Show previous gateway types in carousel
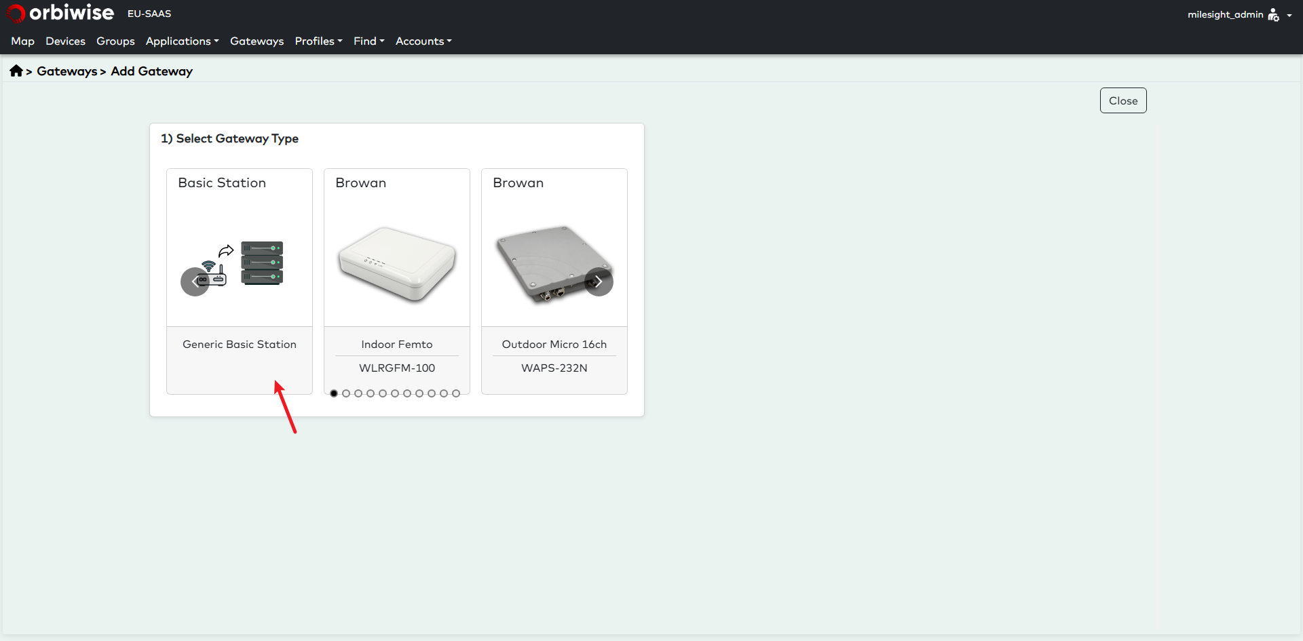This screenshot has height=641, width=1303. [195, 281]
